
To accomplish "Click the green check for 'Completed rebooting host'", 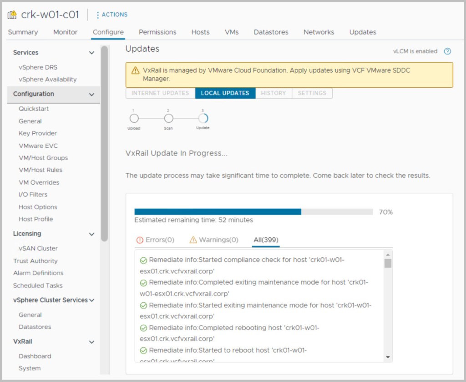I will [x=143, y=328].
